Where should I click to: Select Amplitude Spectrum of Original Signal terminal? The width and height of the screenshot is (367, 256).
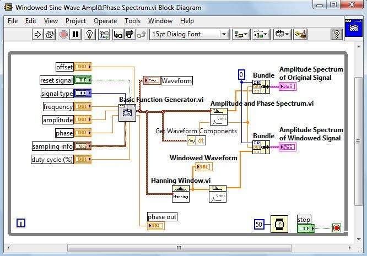click(288, 86)
